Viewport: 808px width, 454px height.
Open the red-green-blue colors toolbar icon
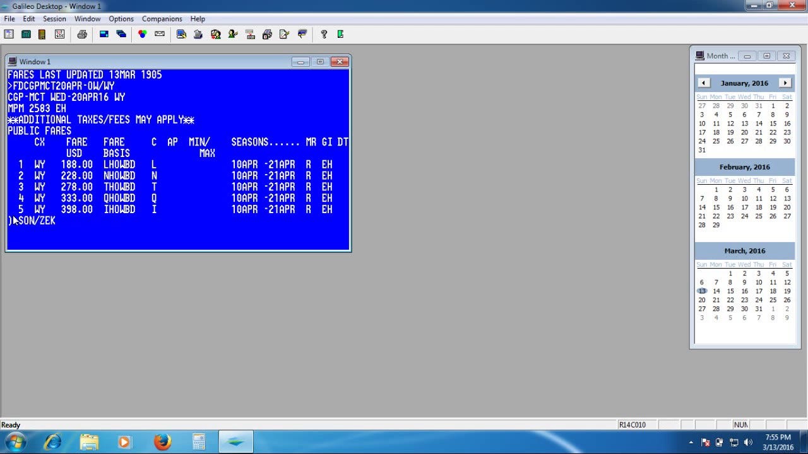point(143,34)
